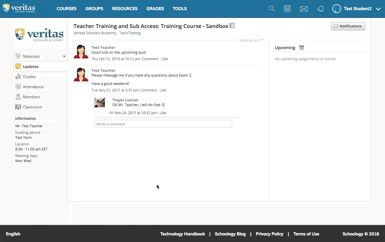This screenshot has width=385, height=242.
Task: Click the Classroom icon in sidebar
Action: 18,107
